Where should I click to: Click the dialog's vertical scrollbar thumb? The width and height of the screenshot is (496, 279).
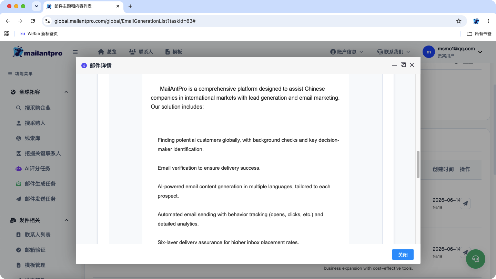point(418,164)
